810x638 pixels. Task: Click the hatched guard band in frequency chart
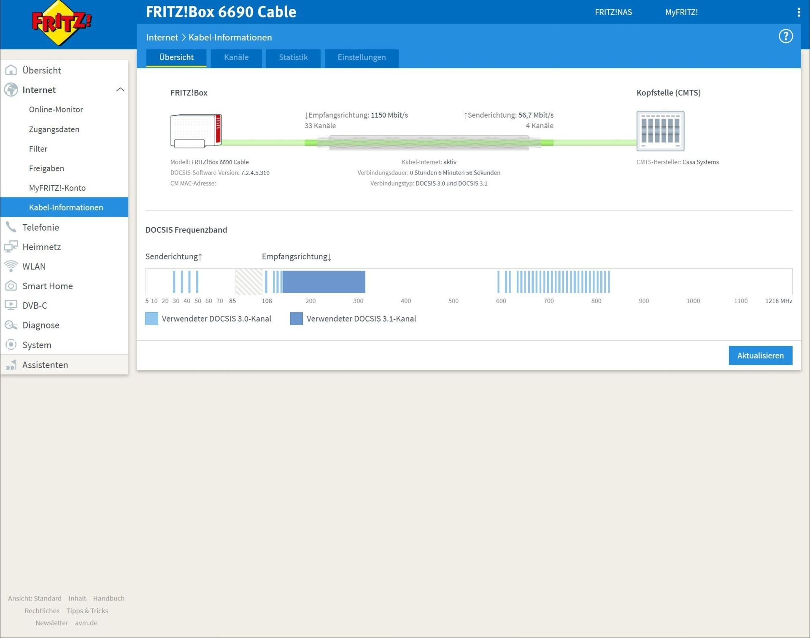tap(249, 282)
